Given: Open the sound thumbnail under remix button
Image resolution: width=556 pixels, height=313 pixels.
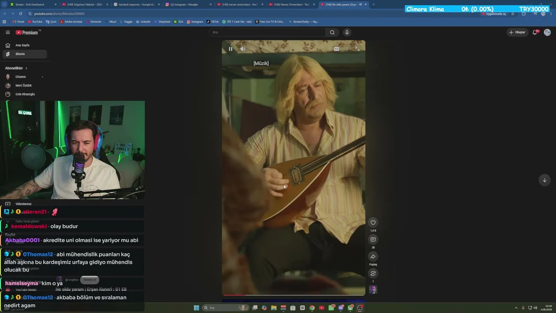Looking at the screenshot, I should [x=373, y=290].
